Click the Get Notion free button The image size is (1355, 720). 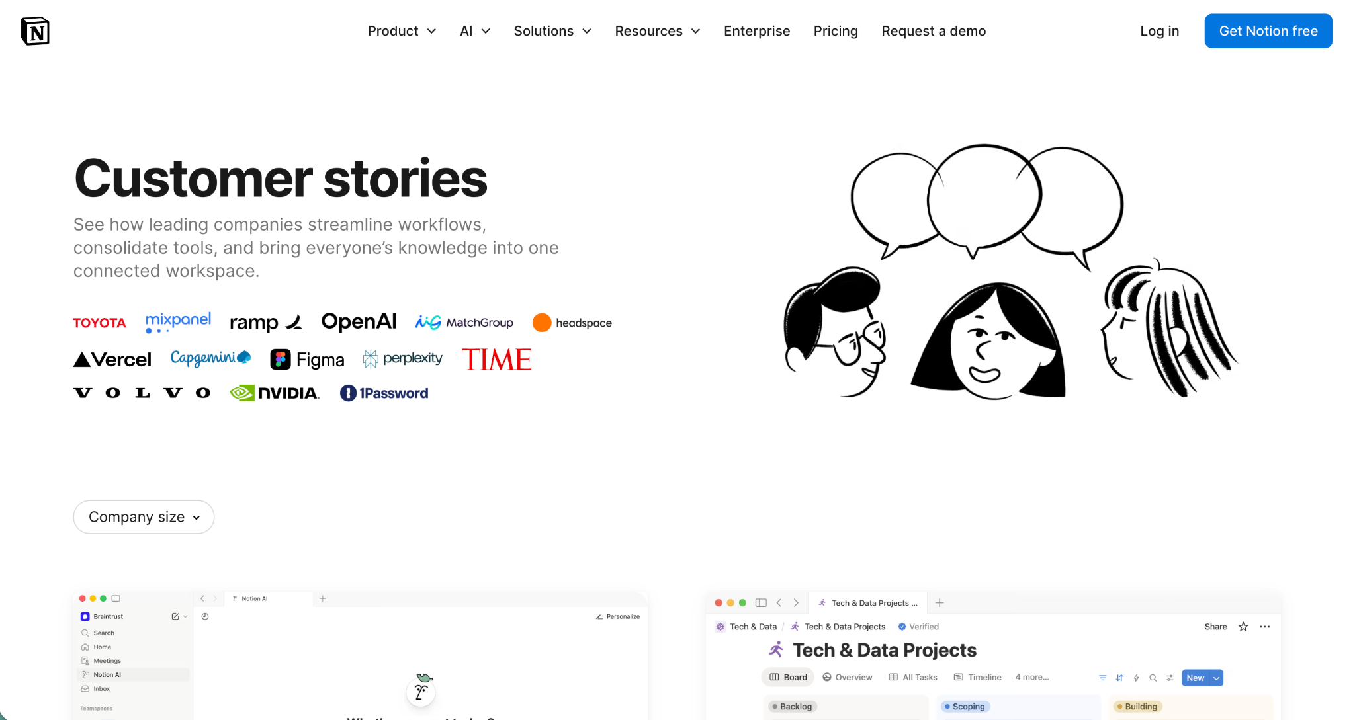click(x=1268, y=31)
